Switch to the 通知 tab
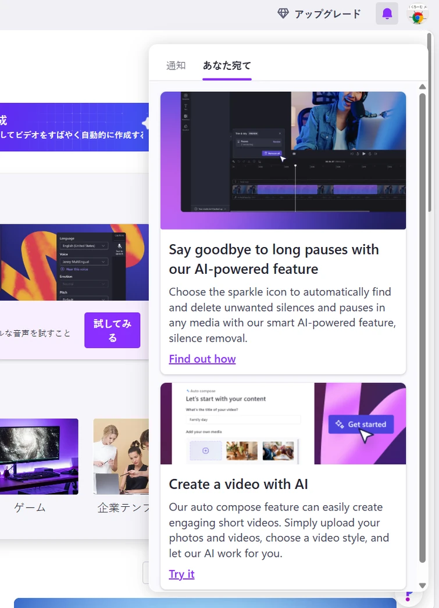 tap(176, 66)
